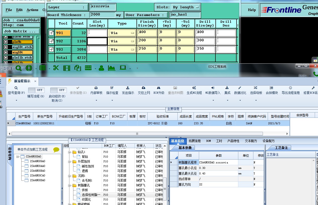This screenshot has width=318, height=205.
Task: Open T03 Type Via dropdown
Action: pos(122,49)
